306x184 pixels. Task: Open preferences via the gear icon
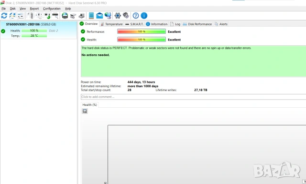coord(118,16)
